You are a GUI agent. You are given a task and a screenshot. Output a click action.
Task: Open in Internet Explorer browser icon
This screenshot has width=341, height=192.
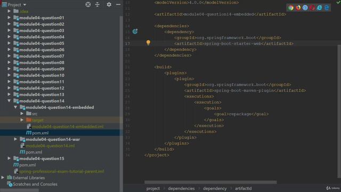click(x=320, y=8)
